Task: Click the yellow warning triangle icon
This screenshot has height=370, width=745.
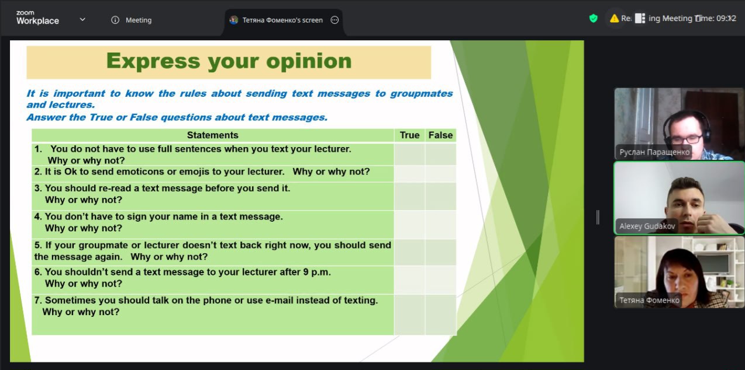Action: pyautogui.click(x=614, y=18)
